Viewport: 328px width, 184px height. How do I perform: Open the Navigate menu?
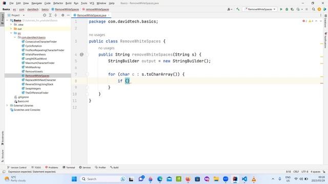click(36, 3)
